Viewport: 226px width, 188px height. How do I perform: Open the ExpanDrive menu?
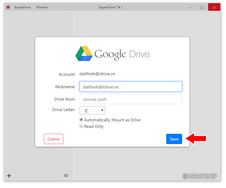(23, 7)
